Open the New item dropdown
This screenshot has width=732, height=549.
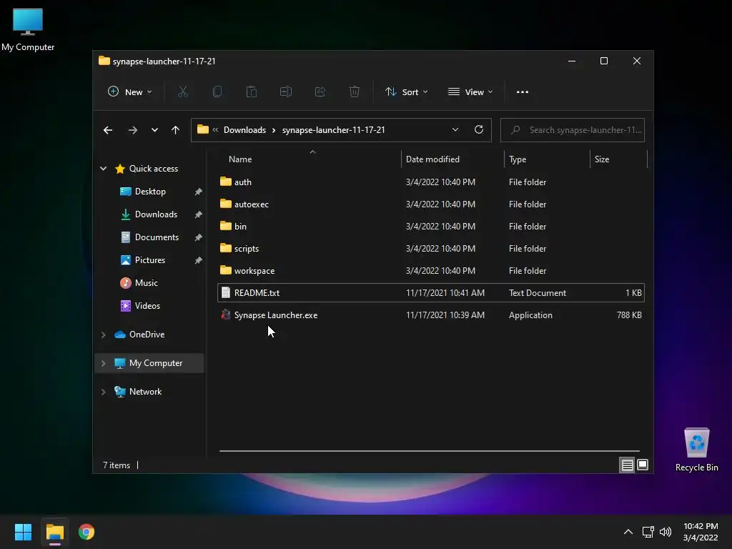point(130,92)
